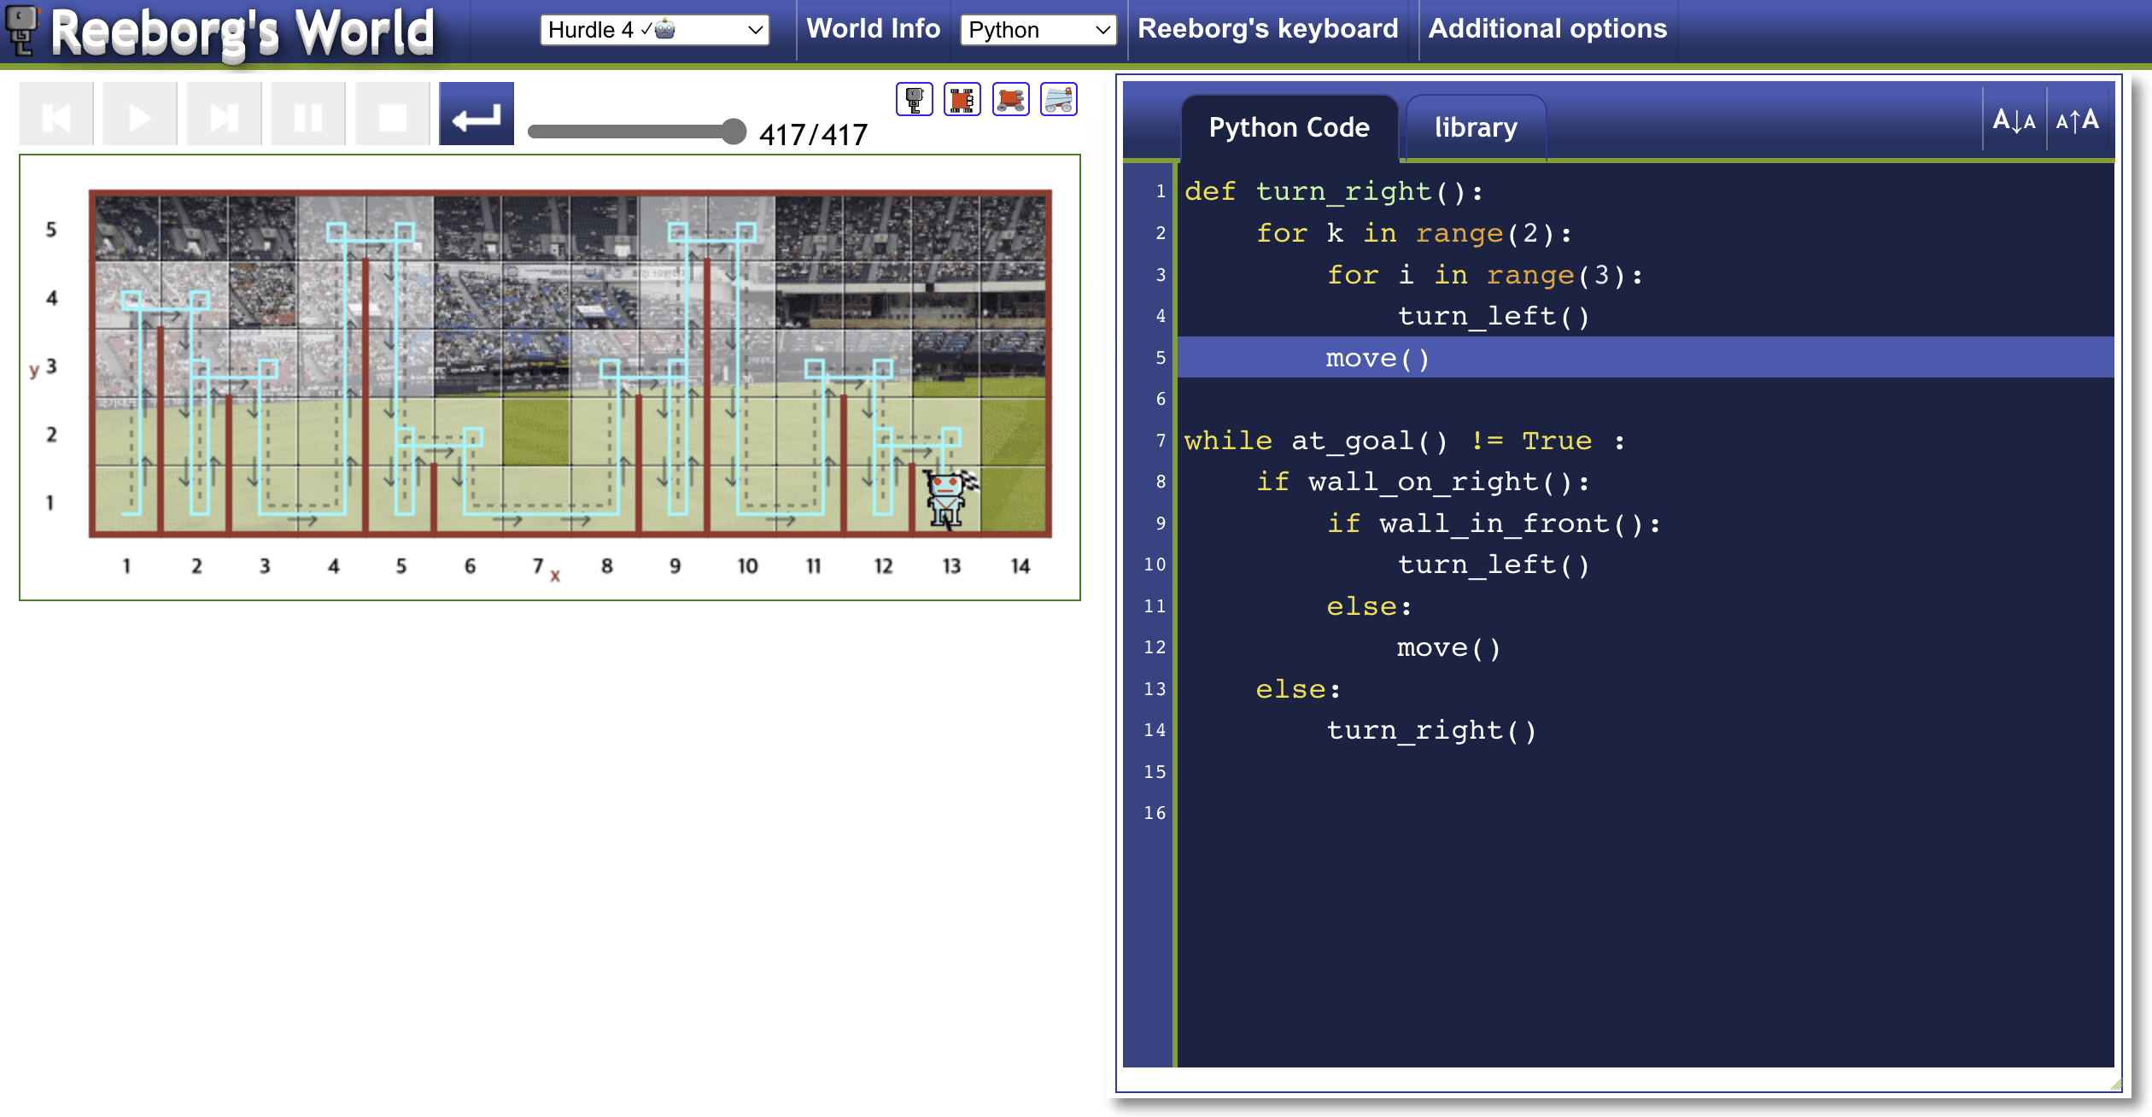Click the reload world return-arrow button
The width and height of the screenshot is (2152, 1117).
point(476,114)
